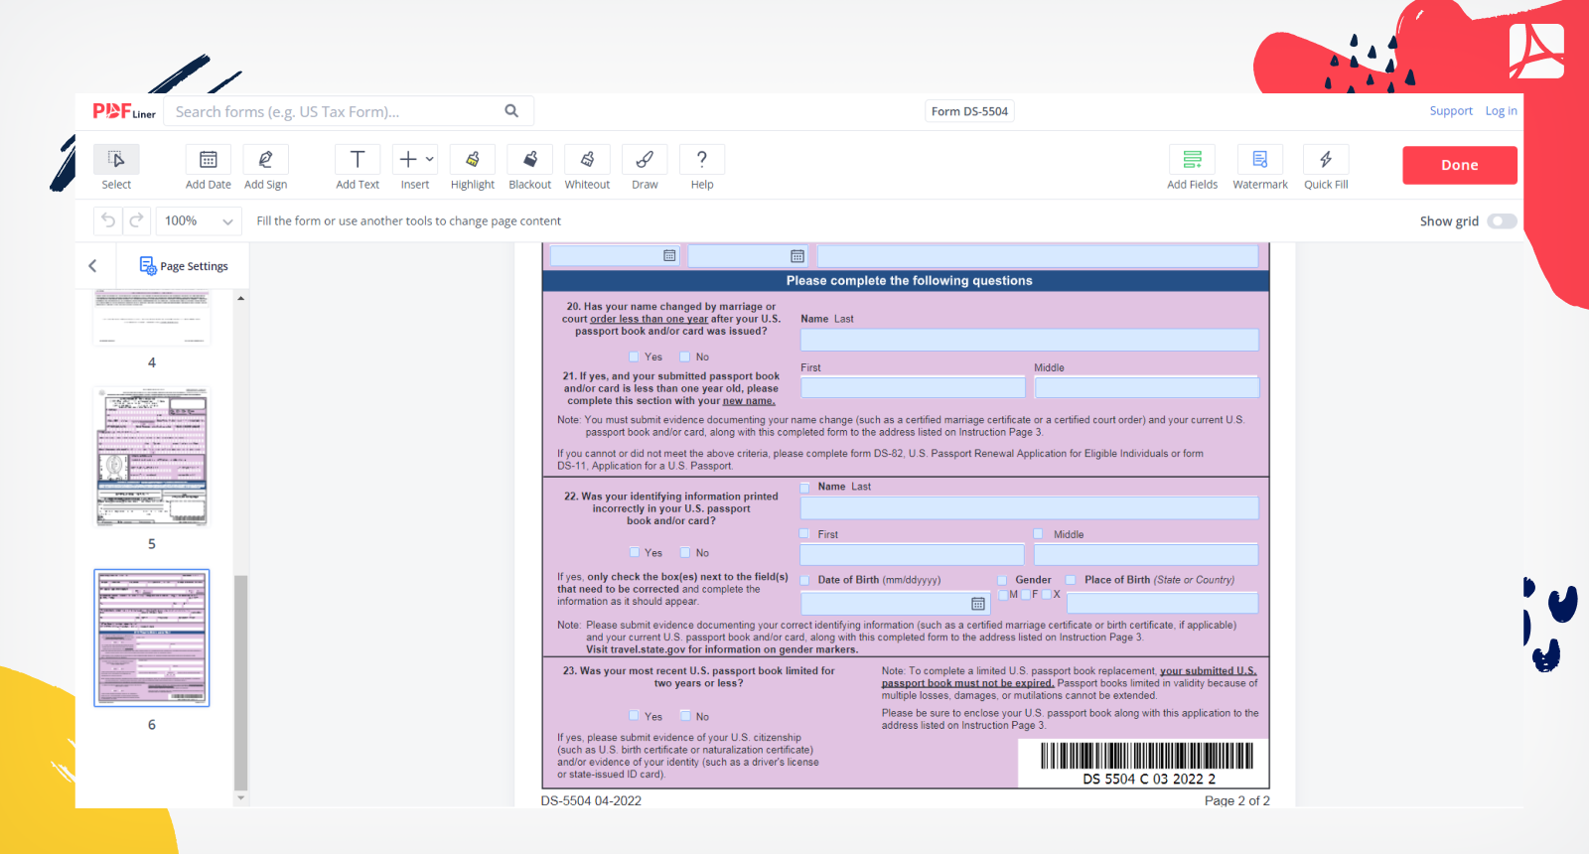Viewport: 1589px width, 854px height.
Task: Click the red Done button
Action: 1460,165
